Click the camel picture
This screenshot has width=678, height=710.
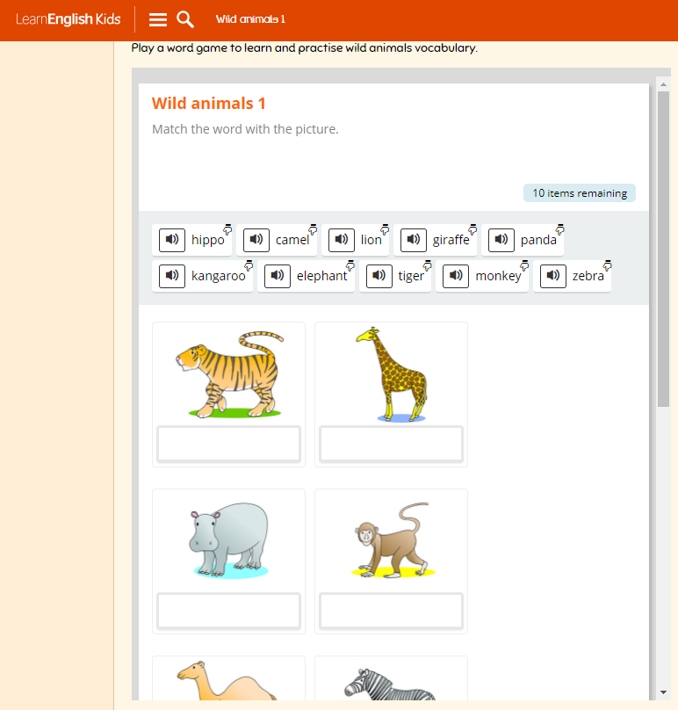pyautogui.click(x=227, y=680)
